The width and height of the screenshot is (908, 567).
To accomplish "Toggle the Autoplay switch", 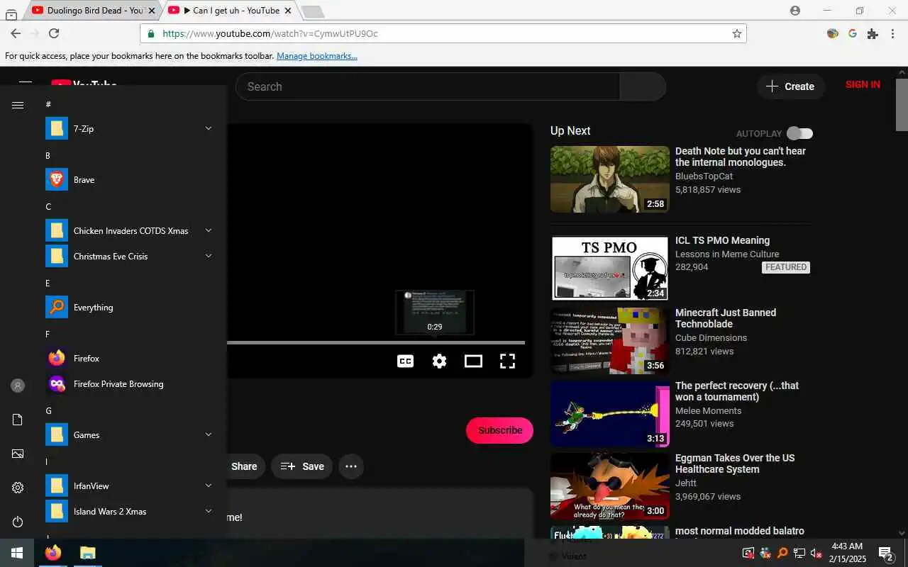I will coord(799,133).
